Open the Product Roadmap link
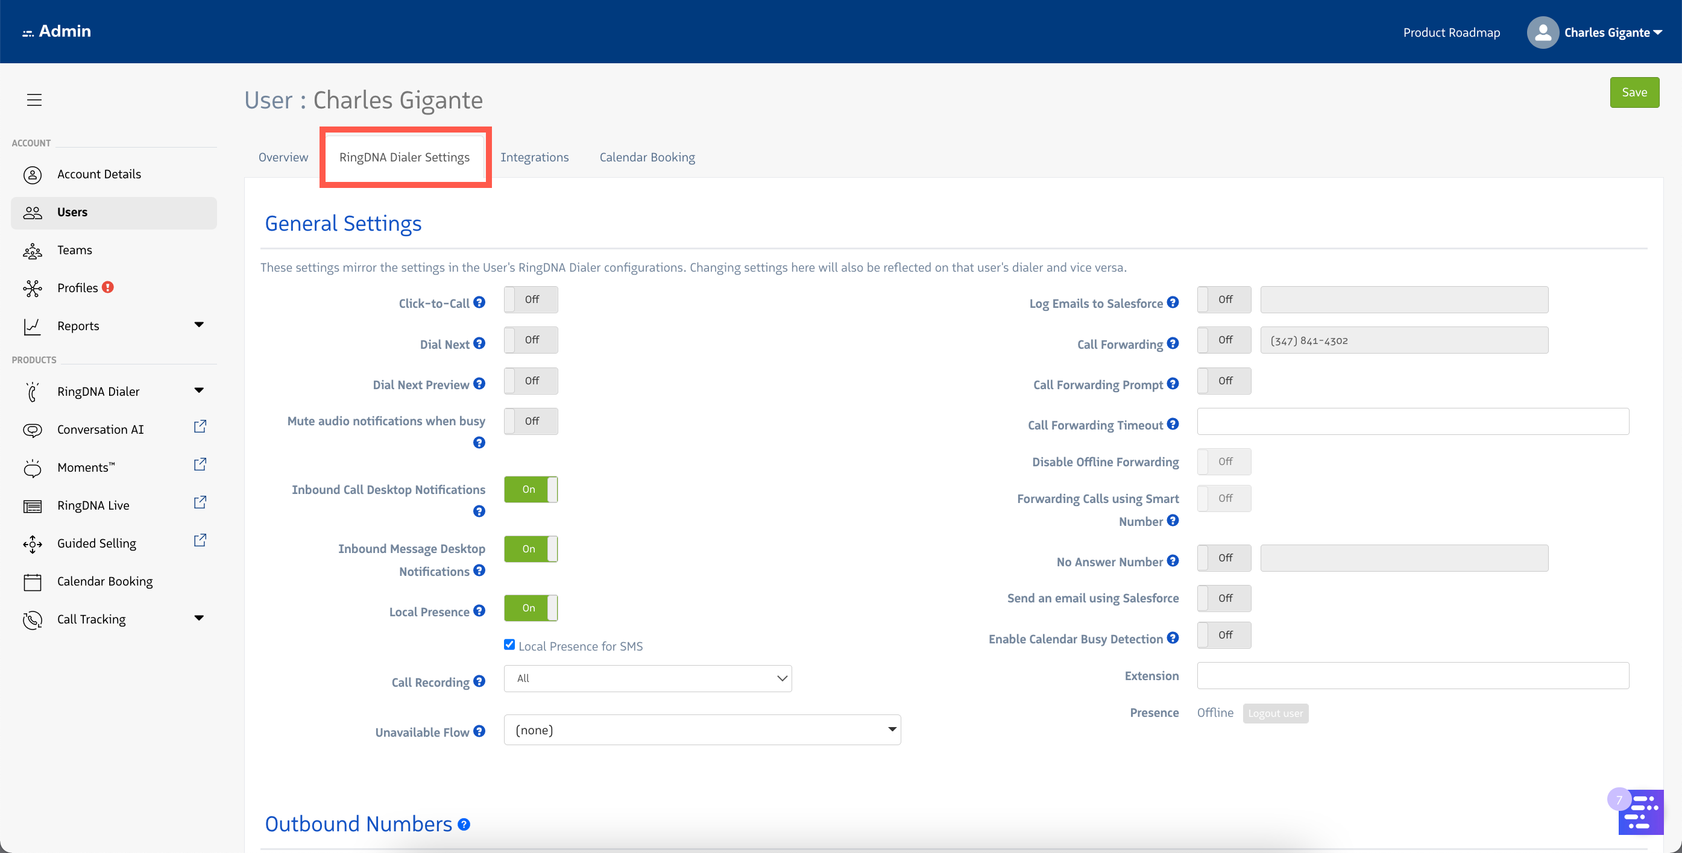1682x853 pixels. [1452, 33]
